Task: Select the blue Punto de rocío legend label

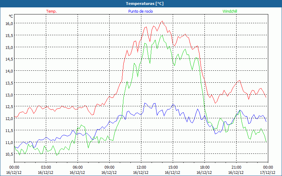Action: 140,11
